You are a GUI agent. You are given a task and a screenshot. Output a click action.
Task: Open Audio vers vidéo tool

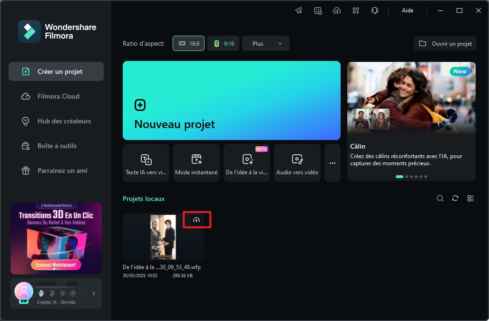(297, 163)
